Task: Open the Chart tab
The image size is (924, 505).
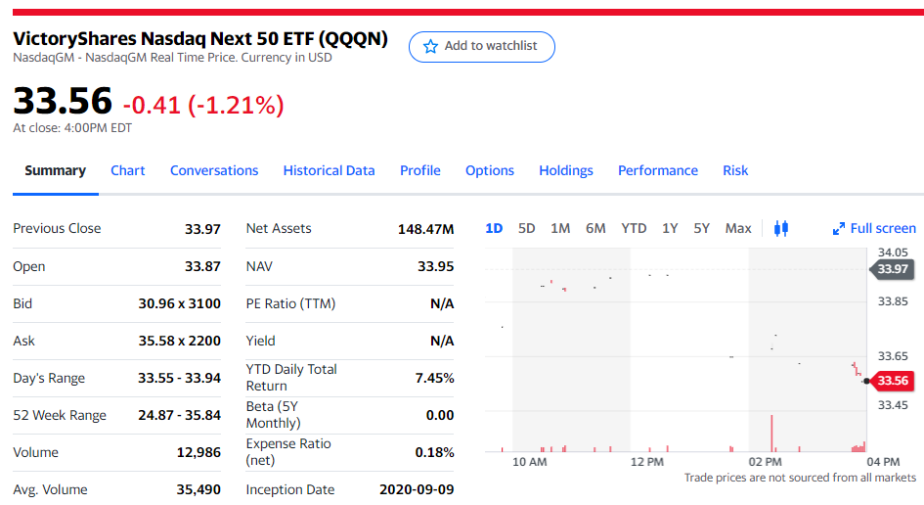Action: coord(128,170)
